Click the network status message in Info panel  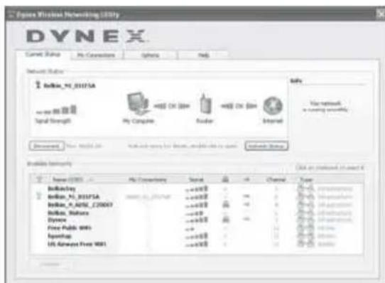[x=325, y=106]
